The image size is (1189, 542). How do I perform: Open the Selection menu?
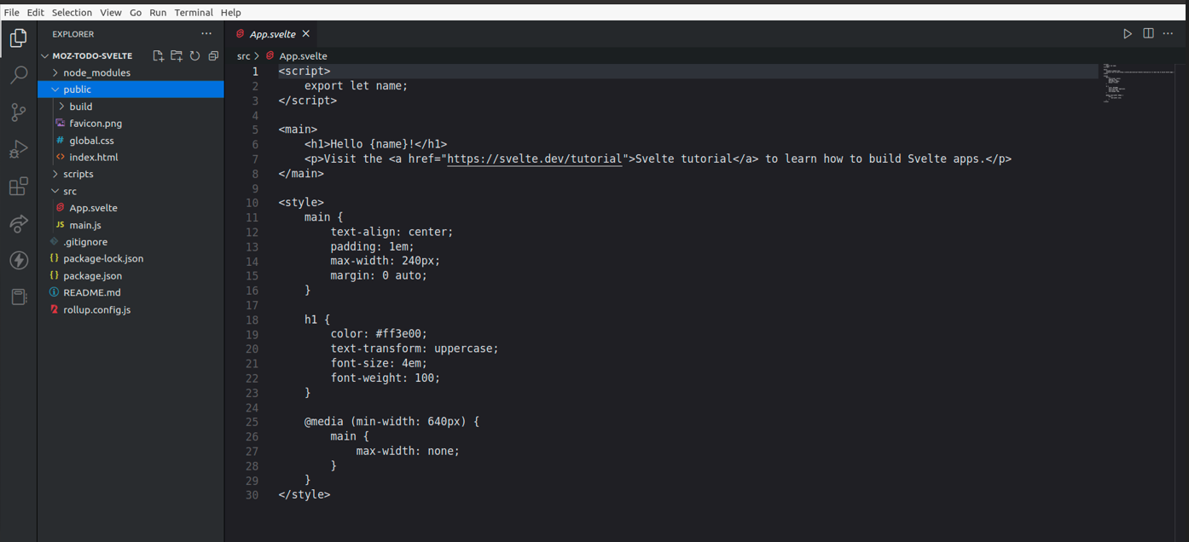[72, 13]
